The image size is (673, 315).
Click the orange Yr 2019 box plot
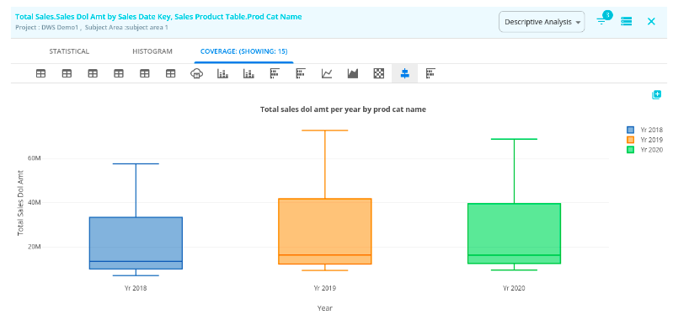(325, 231)
